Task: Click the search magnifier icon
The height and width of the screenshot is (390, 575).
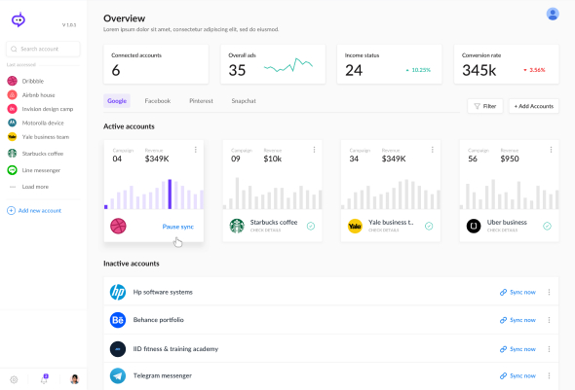Action: (14, 49)
